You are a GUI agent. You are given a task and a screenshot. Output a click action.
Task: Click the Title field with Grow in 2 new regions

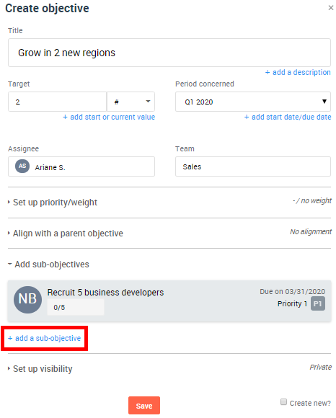[x=169, y=53]
